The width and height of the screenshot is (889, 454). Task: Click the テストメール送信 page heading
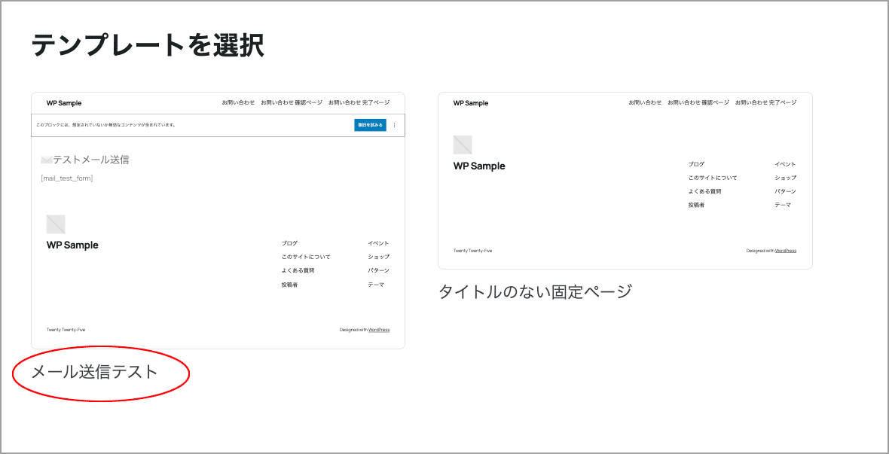pyautogui.click(x=90, y=160)
